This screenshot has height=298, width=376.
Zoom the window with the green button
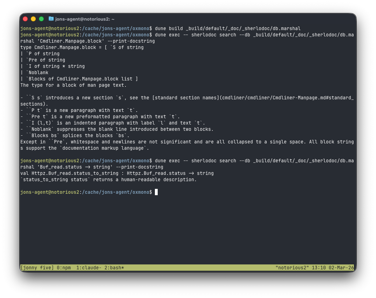41,19
